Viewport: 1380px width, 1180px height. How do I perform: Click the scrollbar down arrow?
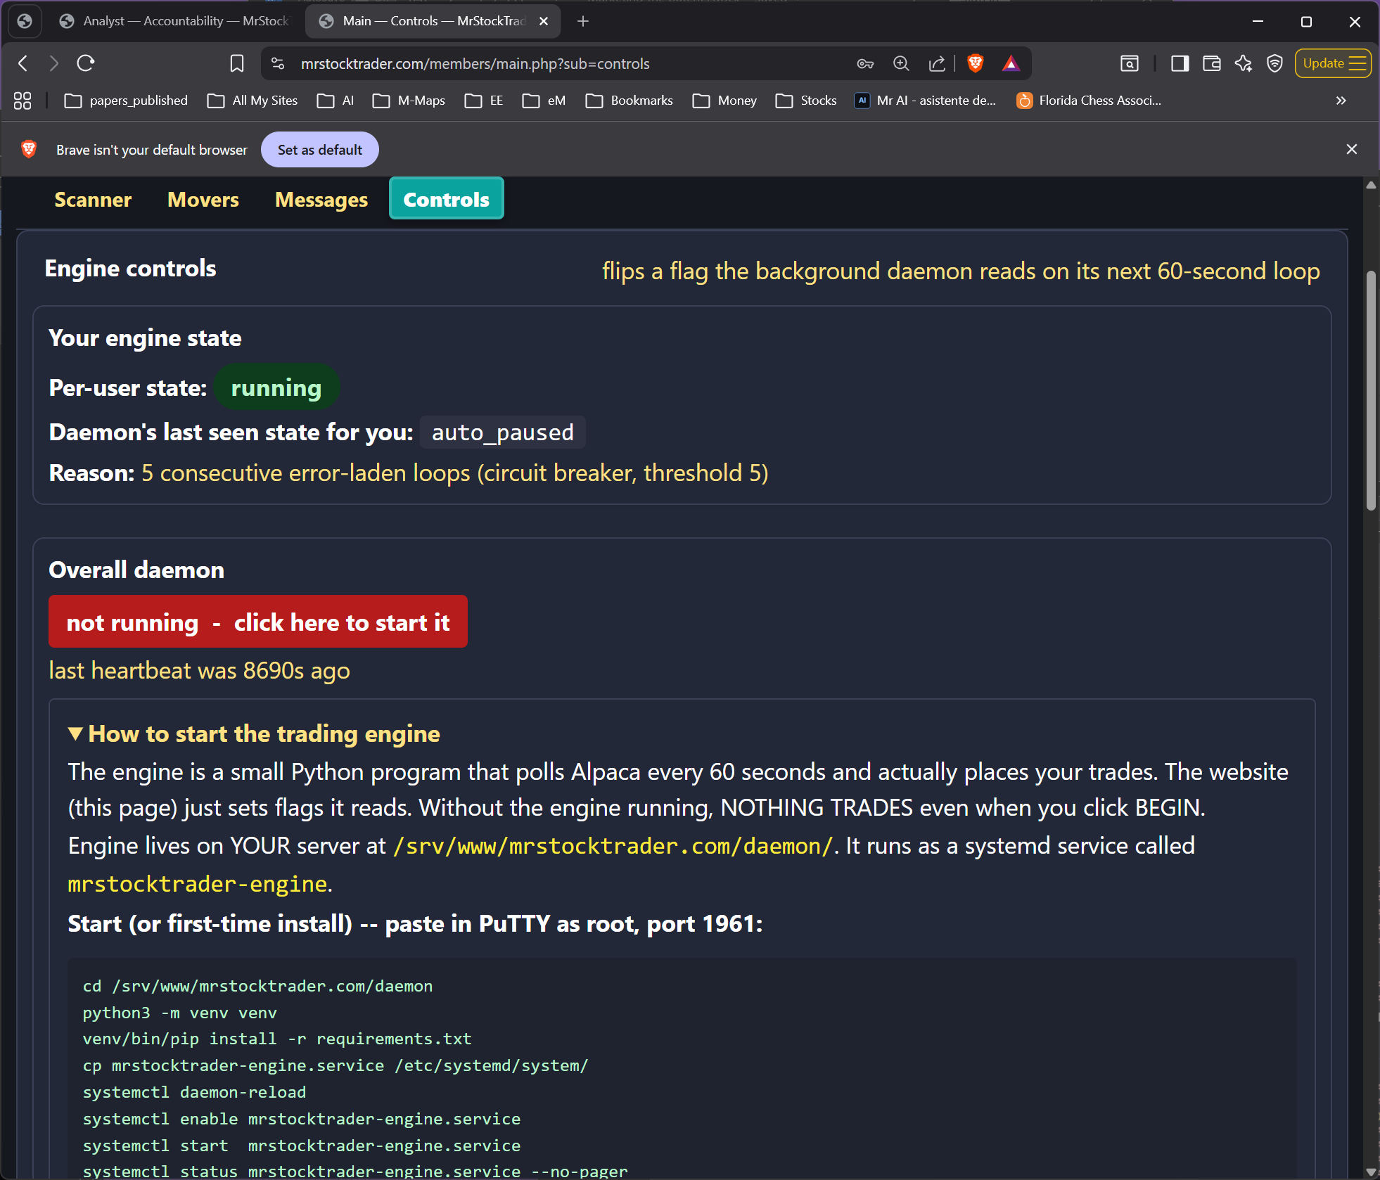[x=1371, y=1172]
